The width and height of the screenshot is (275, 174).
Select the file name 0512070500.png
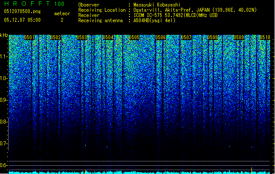pyautogui.click(x=22, y=11)
